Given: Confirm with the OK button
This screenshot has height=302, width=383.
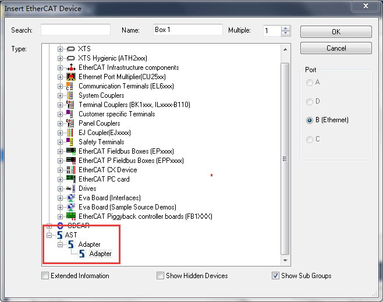Looking at the screenshot, I should click(x=336, y=32).
